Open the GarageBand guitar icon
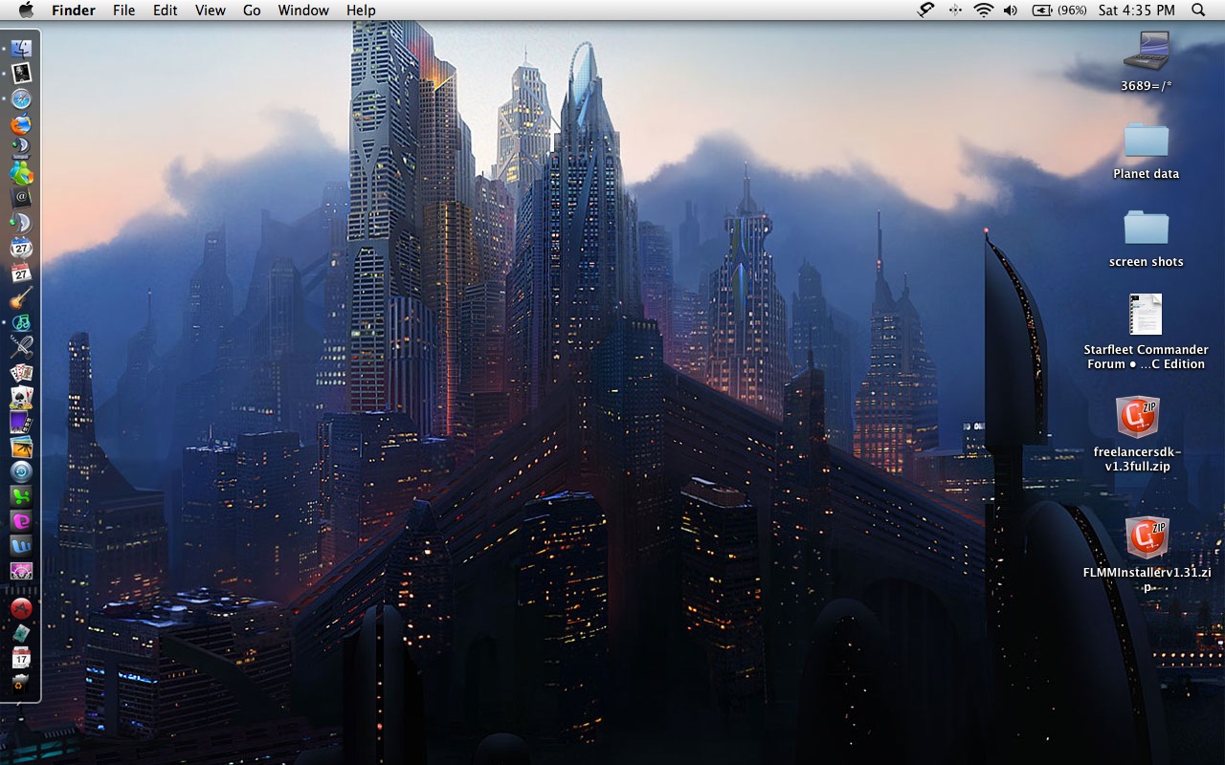Viewport: 1225px width, 765px height. coord(21,296)
